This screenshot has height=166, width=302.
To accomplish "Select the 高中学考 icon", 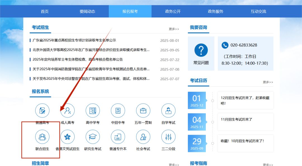I will pyautogui.click(x=93, y=111).
